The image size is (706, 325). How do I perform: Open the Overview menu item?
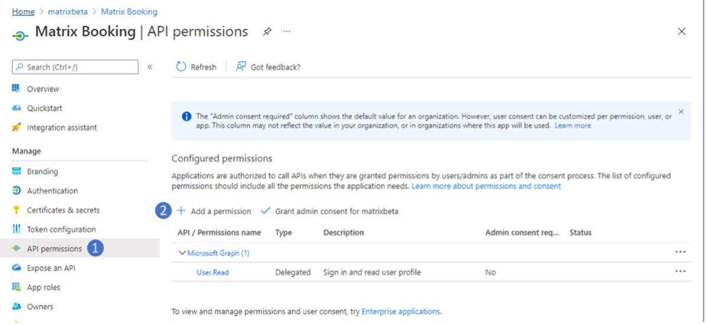[x=43, y=89]
